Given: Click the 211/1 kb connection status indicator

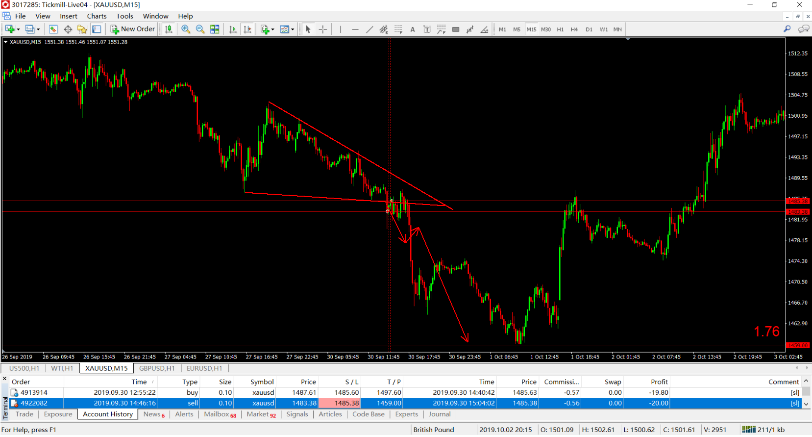Looking at the screenshot, I should tap(763, 430).
